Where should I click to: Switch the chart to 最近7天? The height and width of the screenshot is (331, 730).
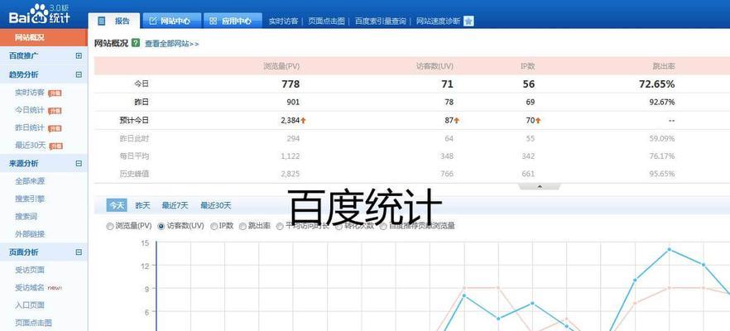tap(175, 205)
